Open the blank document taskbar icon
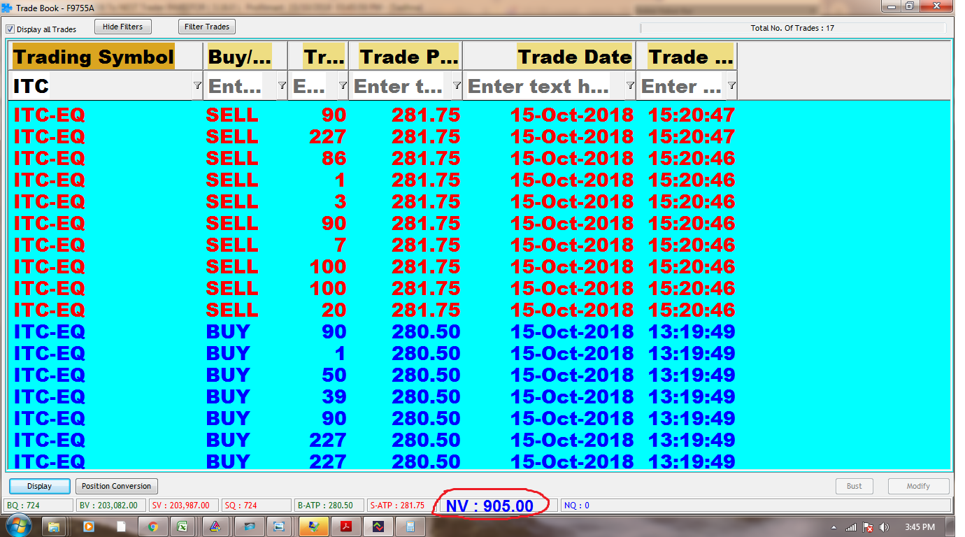 (121, 527)
